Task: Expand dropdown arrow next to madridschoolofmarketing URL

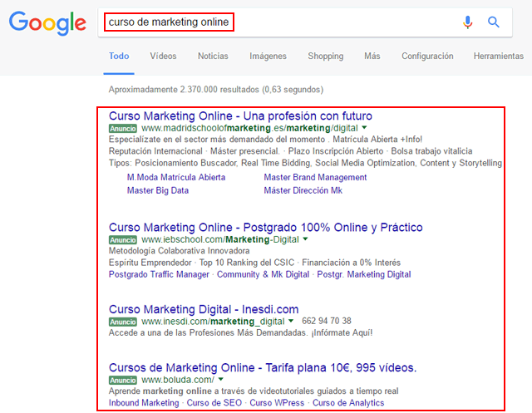Action: (x=364, y=128)
